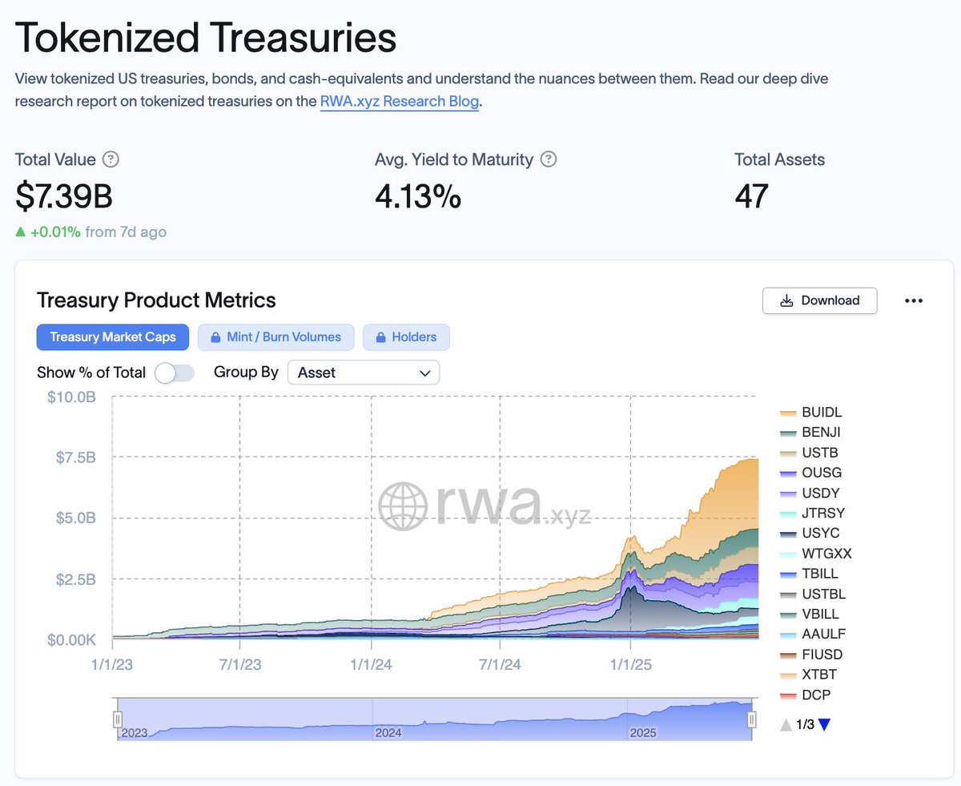Image resolution: width=961 pixels, height=786 pixels.
Task: Select the Treasury Market Caps tab
Action: 113,337
